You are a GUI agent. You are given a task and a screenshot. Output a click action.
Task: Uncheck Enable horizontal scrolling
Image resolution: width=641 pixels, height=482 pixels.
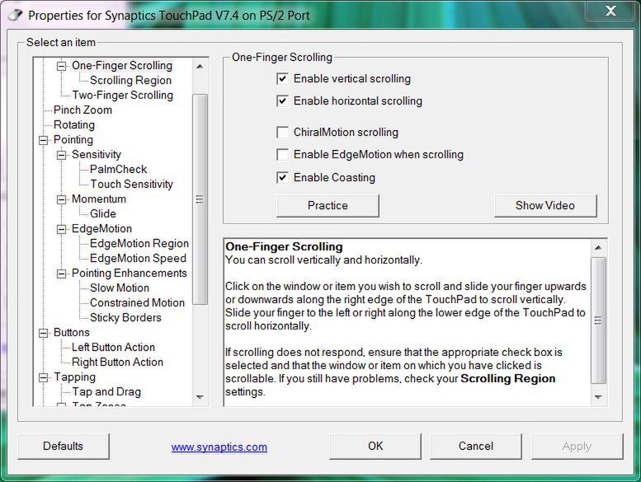(282, 101)
